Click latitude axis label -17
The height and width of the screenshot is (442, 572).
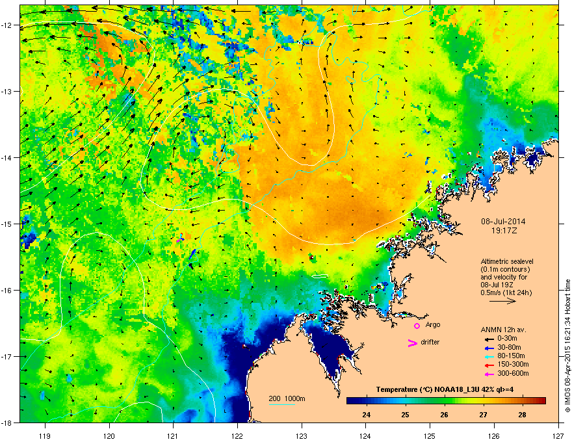(x=7, y=356)
